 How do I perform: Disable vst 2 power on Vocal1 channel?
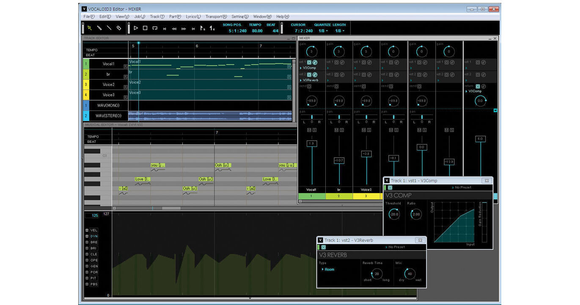coord(309,75)
